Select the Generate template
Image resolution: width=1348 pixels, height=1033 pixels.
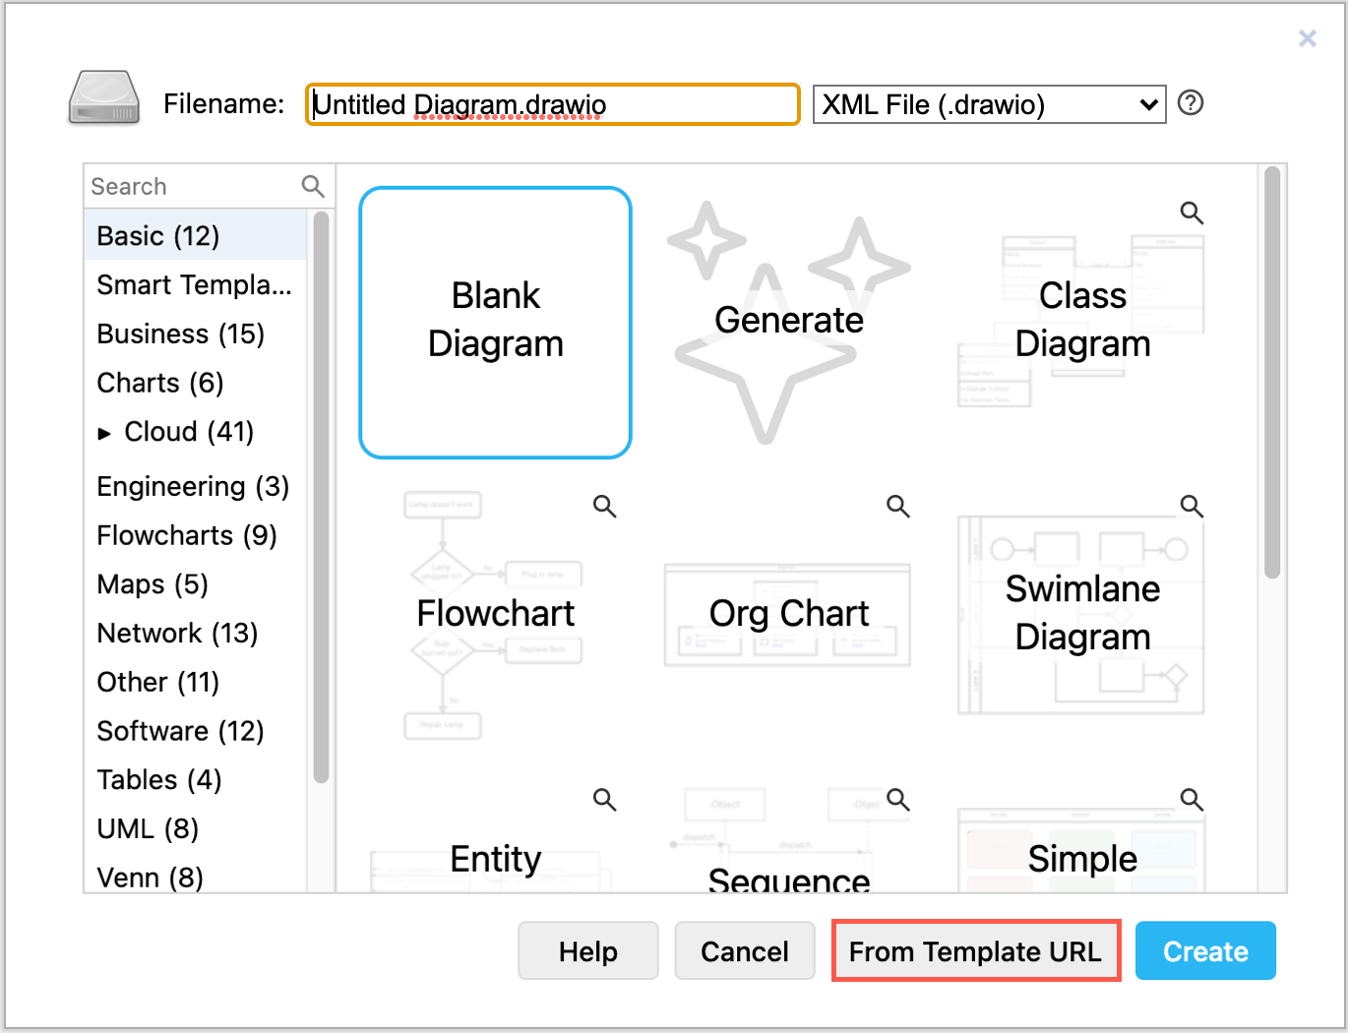(x=788, y=320)
